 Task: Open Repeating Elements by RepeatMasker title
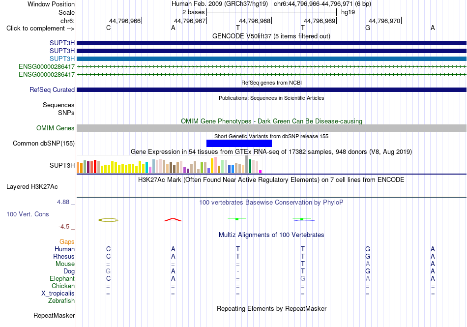(271, 308)
